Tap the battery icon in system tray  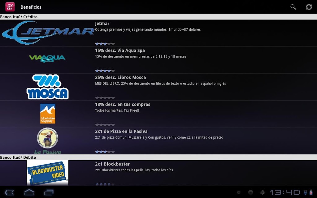click(311, 192)
